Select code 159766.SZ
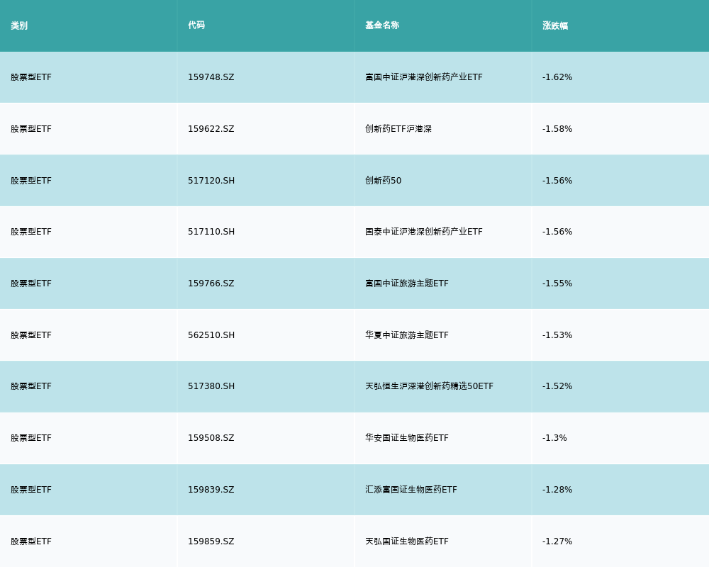The height and width of the screenshot is (567, 709). (x=211, y=283)
